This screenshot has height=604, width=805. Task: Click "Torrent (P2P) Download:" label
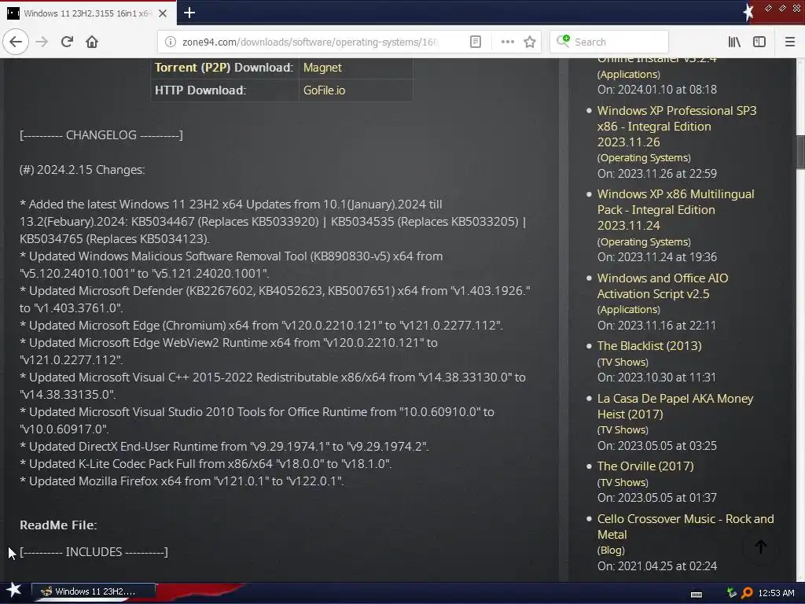pos(224,68)
